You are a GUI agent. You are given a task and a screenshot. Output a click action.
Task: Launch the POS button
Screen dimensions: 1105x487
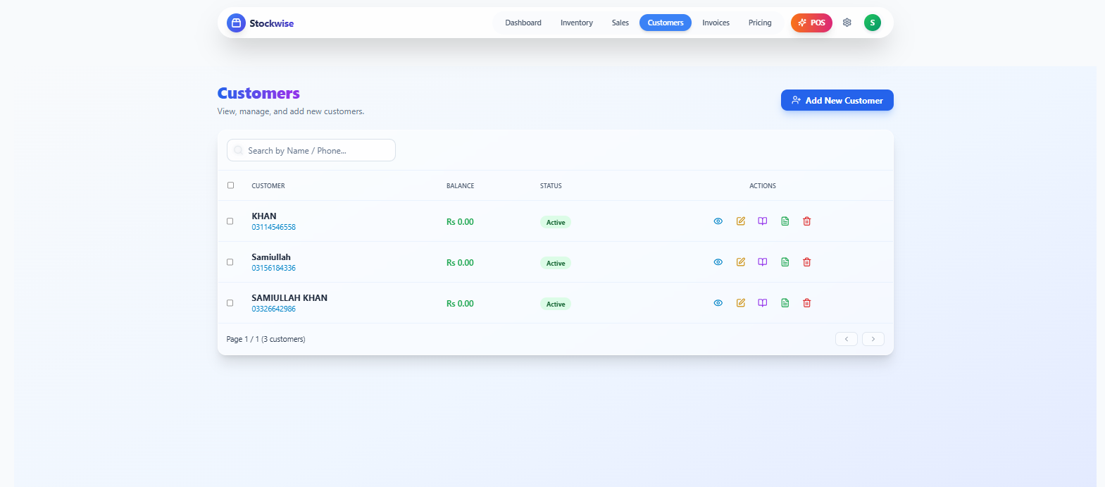tap(811, 23)
